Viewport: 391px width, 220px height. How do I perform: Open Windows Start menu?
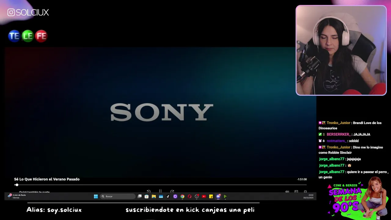(96, 196)
